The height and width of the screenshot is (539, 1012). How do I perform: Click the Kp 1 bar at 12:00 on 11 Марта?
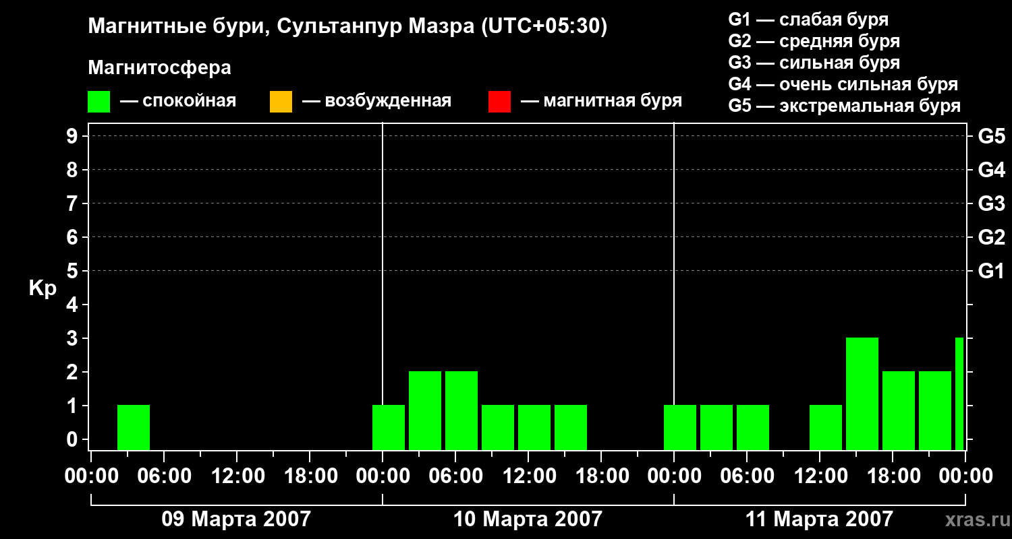point(826,427)
